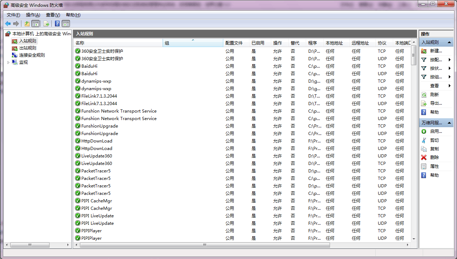Viewport: 457px width, 259px height.
Task: Toggle the Show/Hide action pane toolbar button
Action: click(66, 24)
